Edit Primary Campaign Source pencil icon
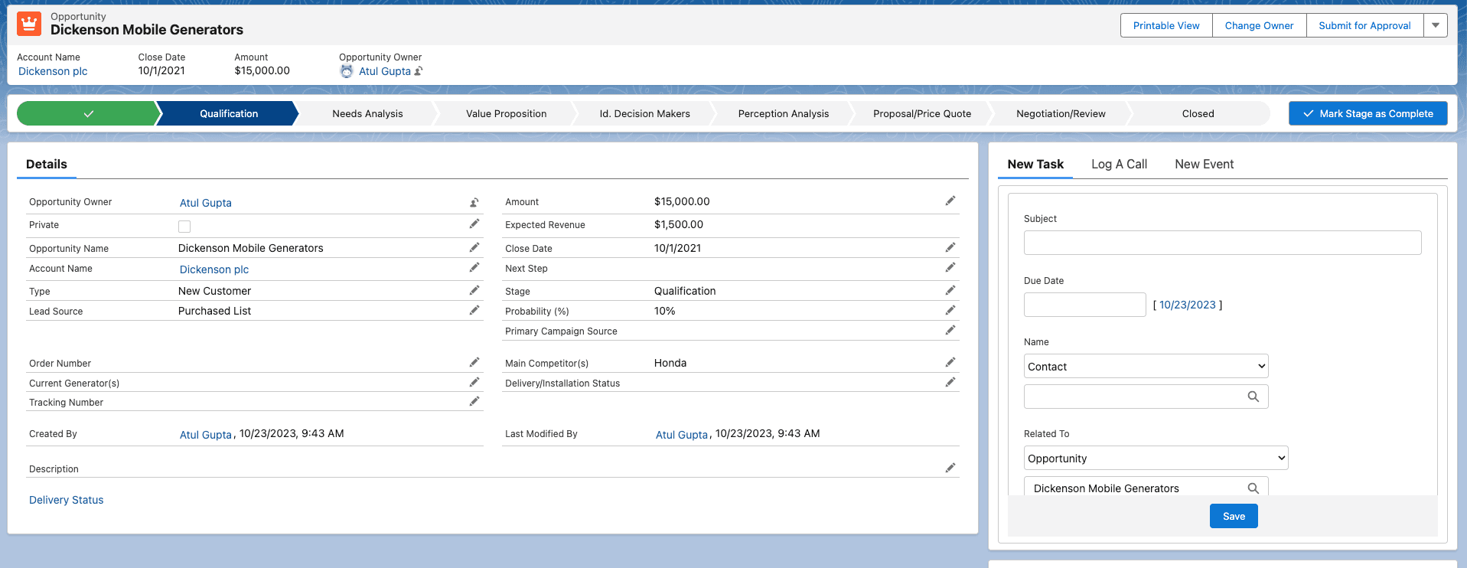1467x568 pixels. coord(950,330)
